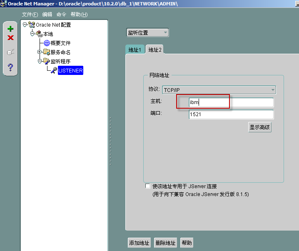Select Oracle Net 配置 tree label
This screenshot has height=251, width=299.
pyautogui.click(x=53, y=25)
